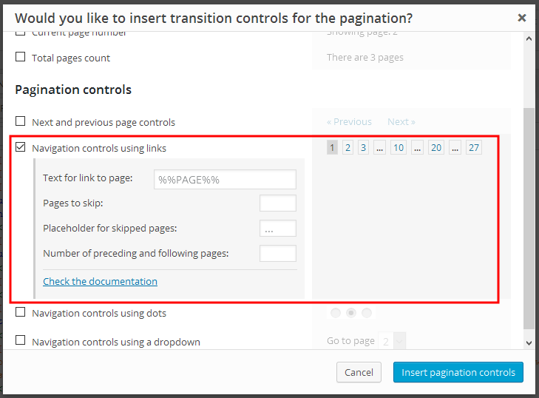Select page 20 in link preview
The height and width of the screenshot is (398, 539).
[x=436, y=147]
